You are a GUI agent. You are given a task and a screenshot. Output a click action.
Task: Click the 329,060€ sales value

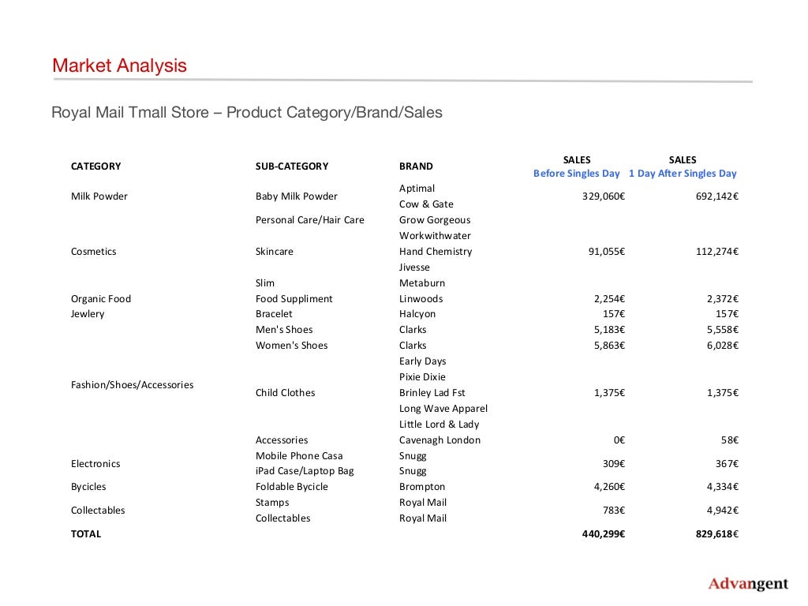coord(604,196)
